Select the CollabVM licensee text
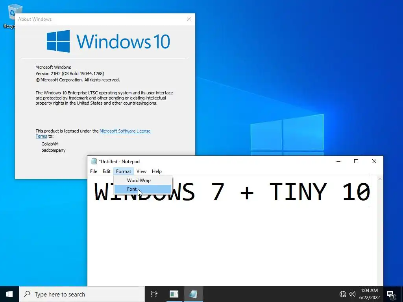The height and width of the screenshot is (302, 403). click(x=50, y=144)
